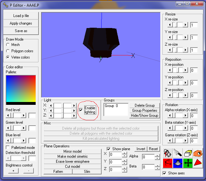Click the Red level value field
The width and height of the screenshot is (206, 181).
click(x=32, y=116)
